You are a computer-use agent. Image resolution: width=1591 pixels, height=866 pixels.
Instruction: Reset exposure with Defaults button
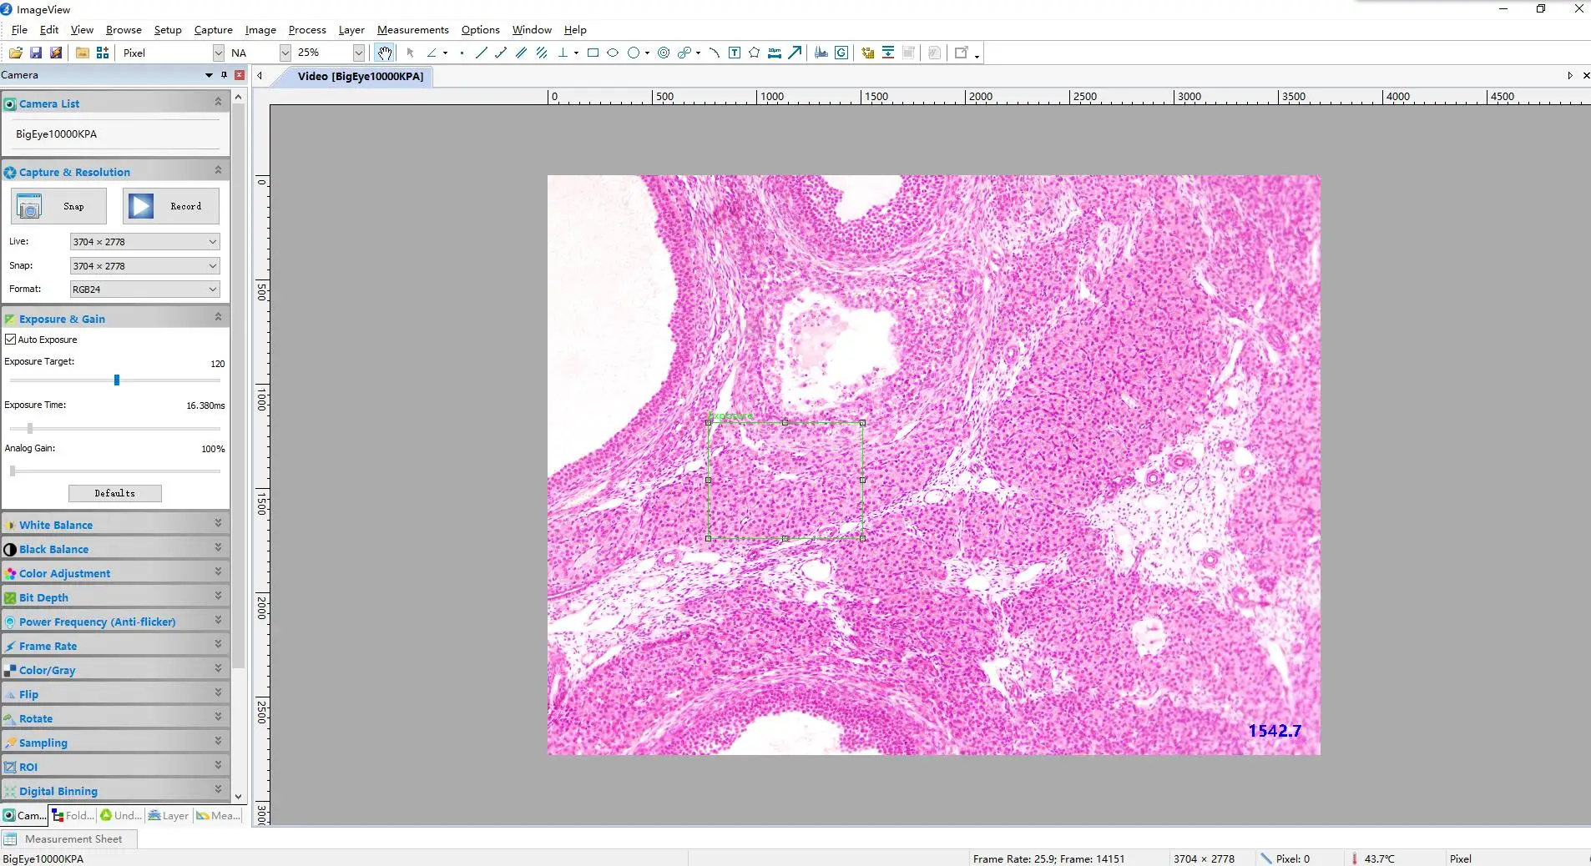[x=115, y=493]
